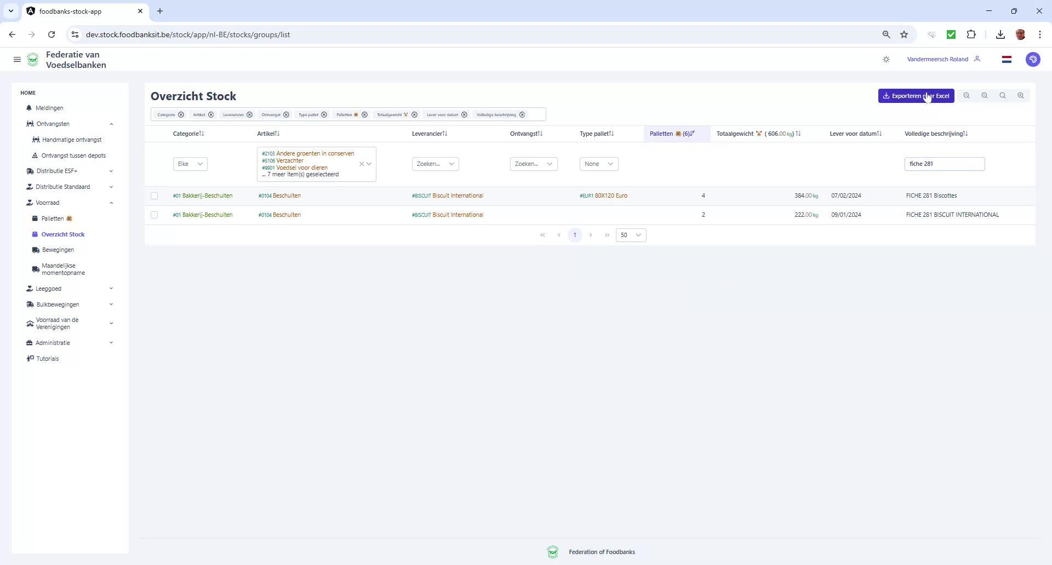1052x565 pixels.
Task: Click the fiche 281 description filter field
Action: 944,164
